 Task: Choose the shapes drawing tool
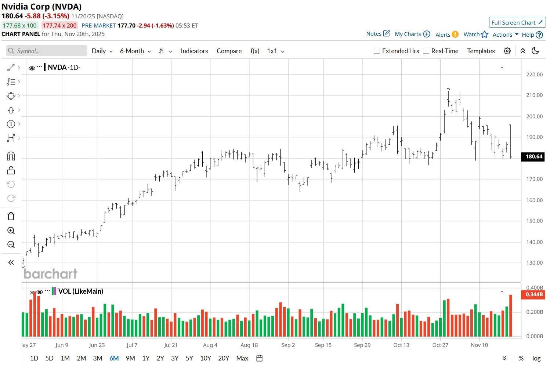[11, 96]
